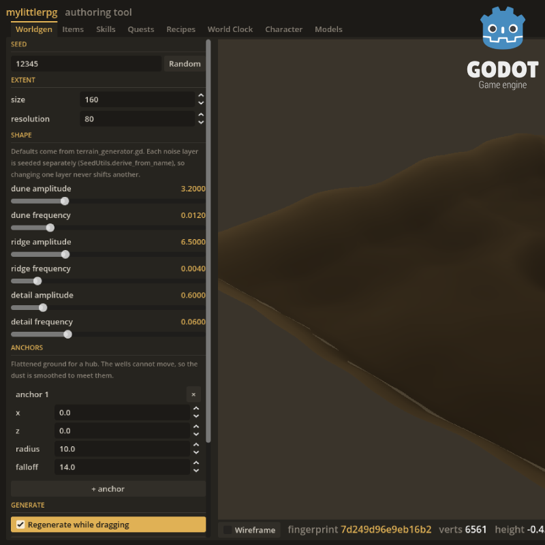
Task: Adjust the ridge frequency slider
Action: click(x=108, y=281)
